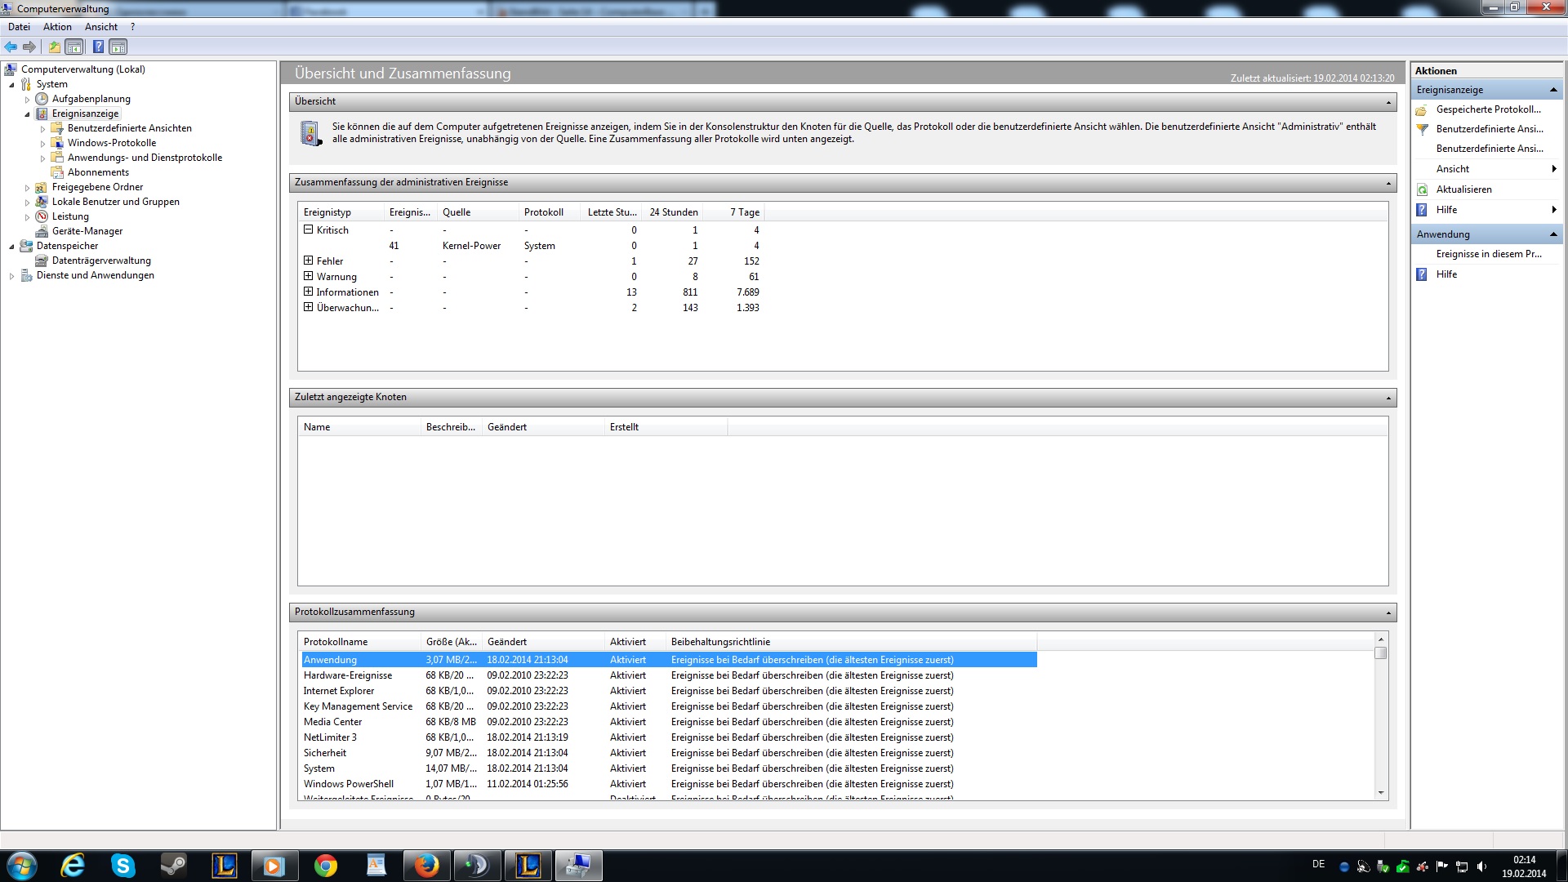Click the back arrow toolbar icon
The image size is (1568, 882).
[x=11, y=47]
